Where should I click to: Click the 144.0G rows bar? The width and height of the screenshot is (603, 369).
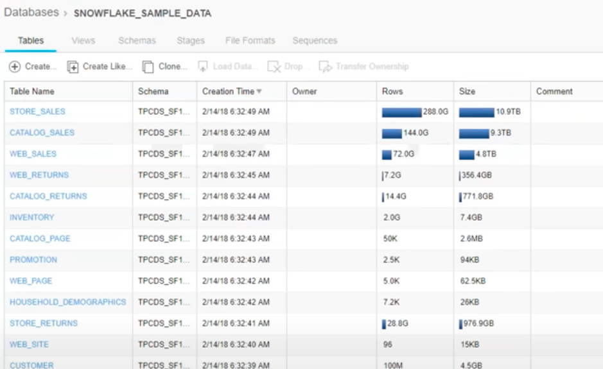[392, 133]
